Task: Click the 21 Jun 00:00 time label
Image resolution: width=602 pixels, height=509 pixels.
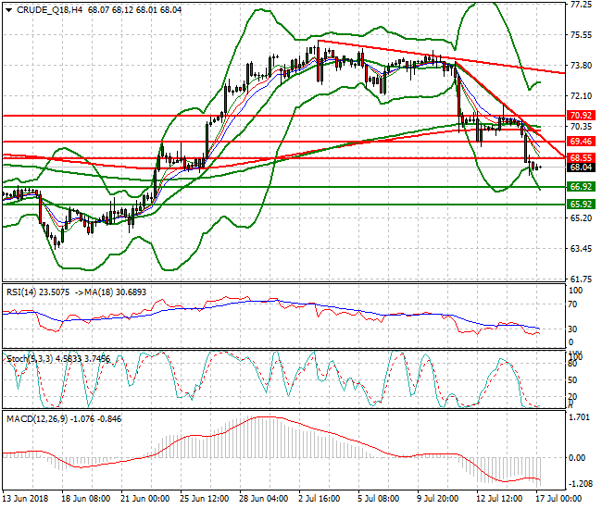Action: point(145,499)
